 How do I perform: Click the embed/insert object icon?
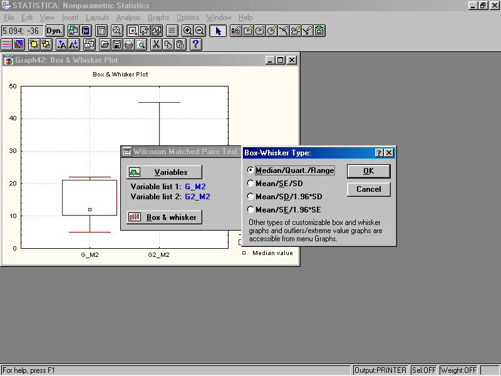click(x=319, y=31)
